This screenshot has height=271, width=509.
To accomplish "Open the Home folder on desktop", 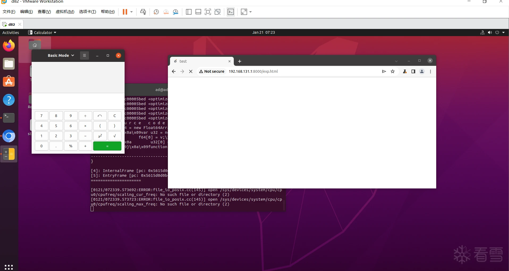I will pos(35,45).
